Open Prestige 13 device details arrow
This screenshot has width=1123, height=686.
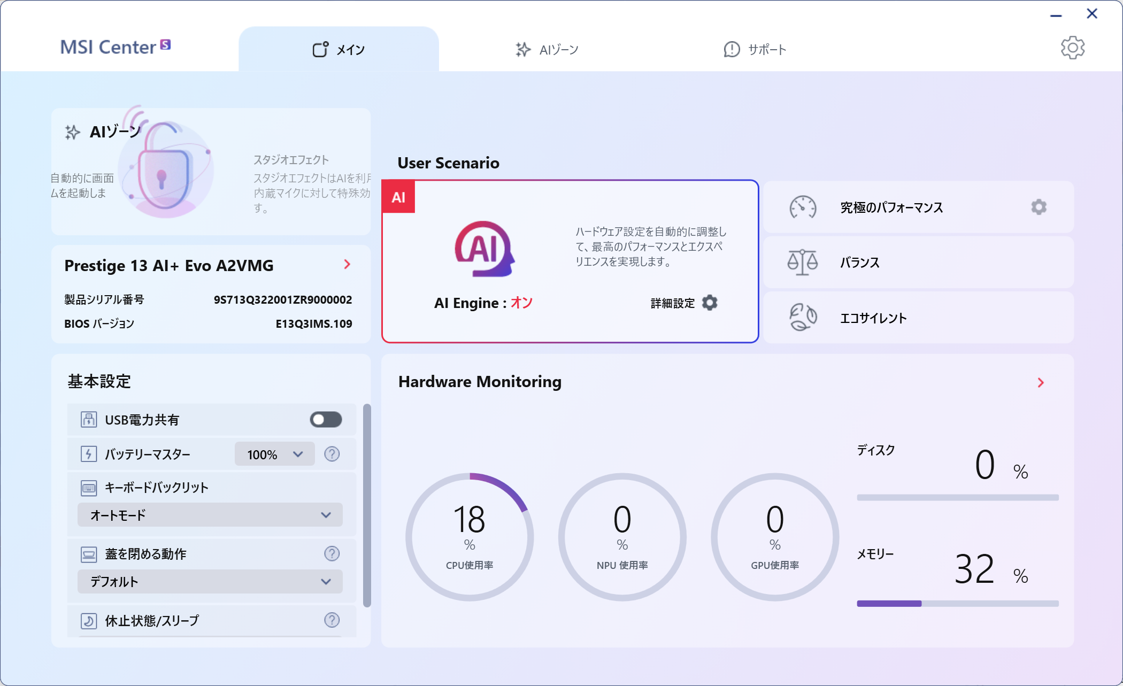pyautogui.click(x=347, y=264)
